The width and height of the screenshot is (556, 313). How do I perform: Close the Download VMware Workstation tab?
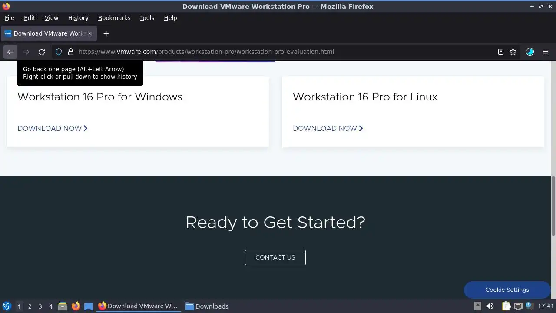point(90,33)
